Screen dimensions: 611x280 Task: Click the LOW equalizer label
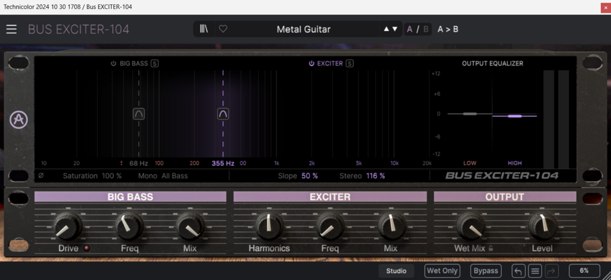(x=470, y=163)
